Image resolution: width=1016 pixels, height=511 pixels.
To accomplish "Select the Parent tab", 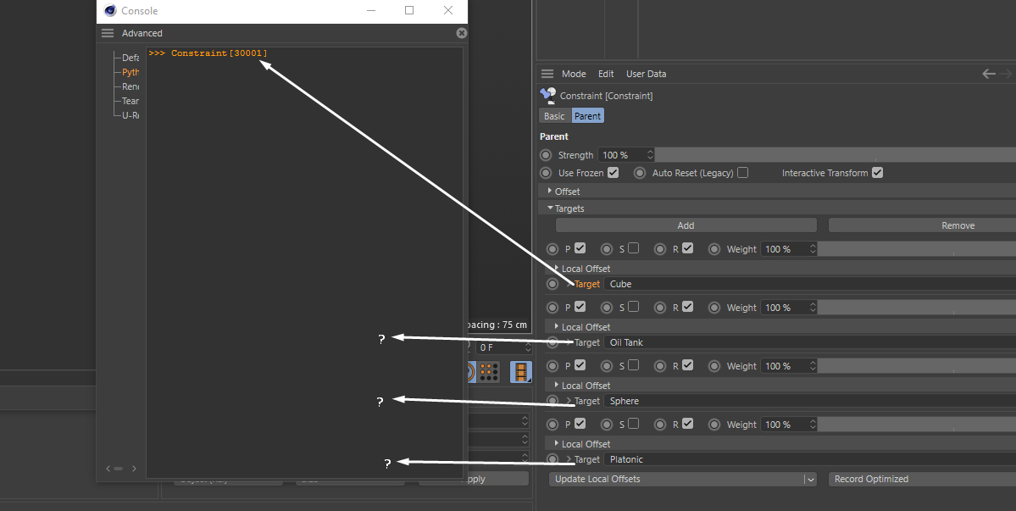I will (588, 116).
